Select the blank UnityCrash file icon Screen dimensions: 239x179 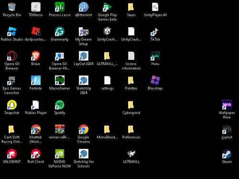[131, 32]
